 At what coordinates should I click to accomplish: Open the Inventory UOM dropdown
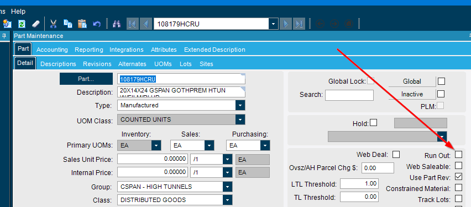156,145
